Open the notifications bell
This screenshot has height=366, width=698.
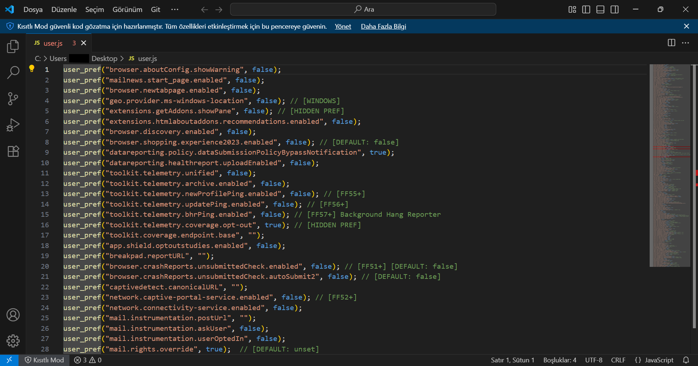[686, 360]
